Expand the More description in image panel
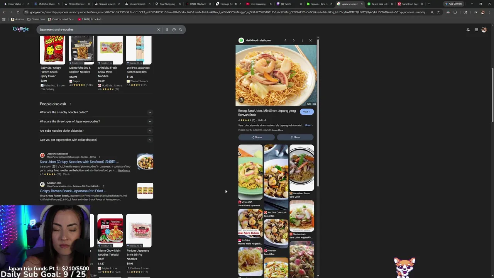This screenshot has width=494, height=278. coord(309,125)
